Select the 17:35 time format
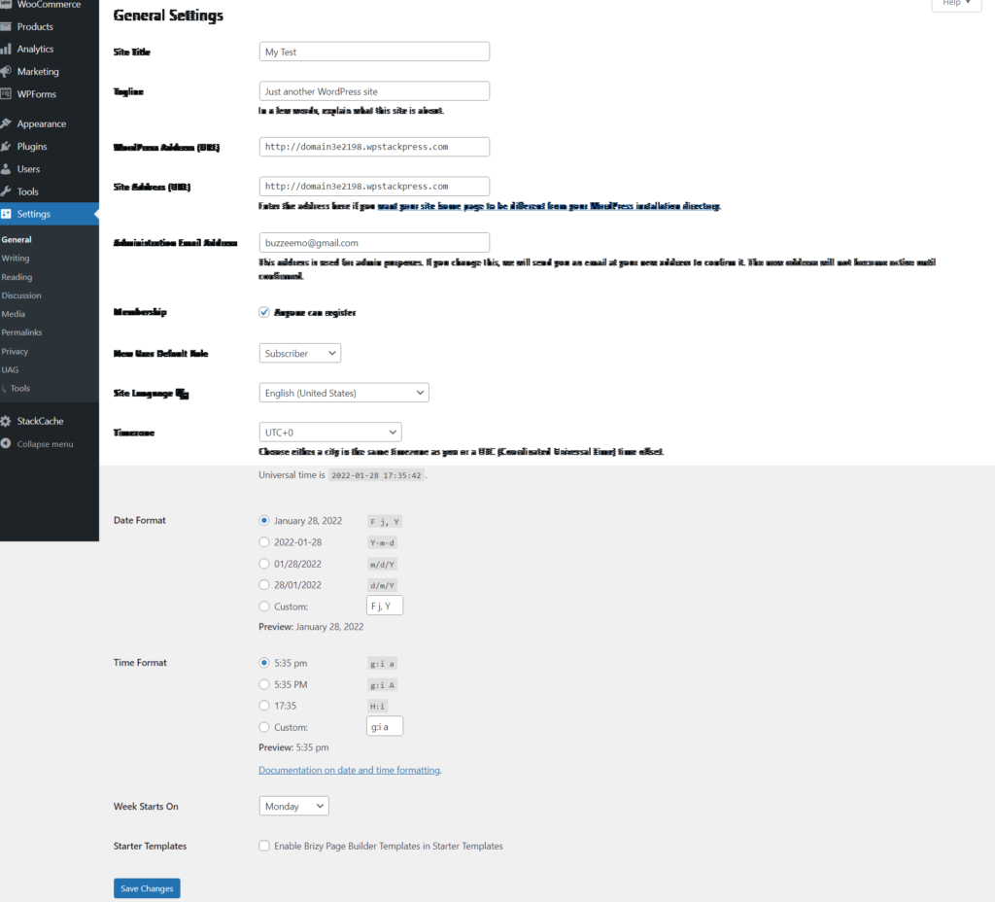The height and width of the screenshot is (902, 995). (264, 706)
